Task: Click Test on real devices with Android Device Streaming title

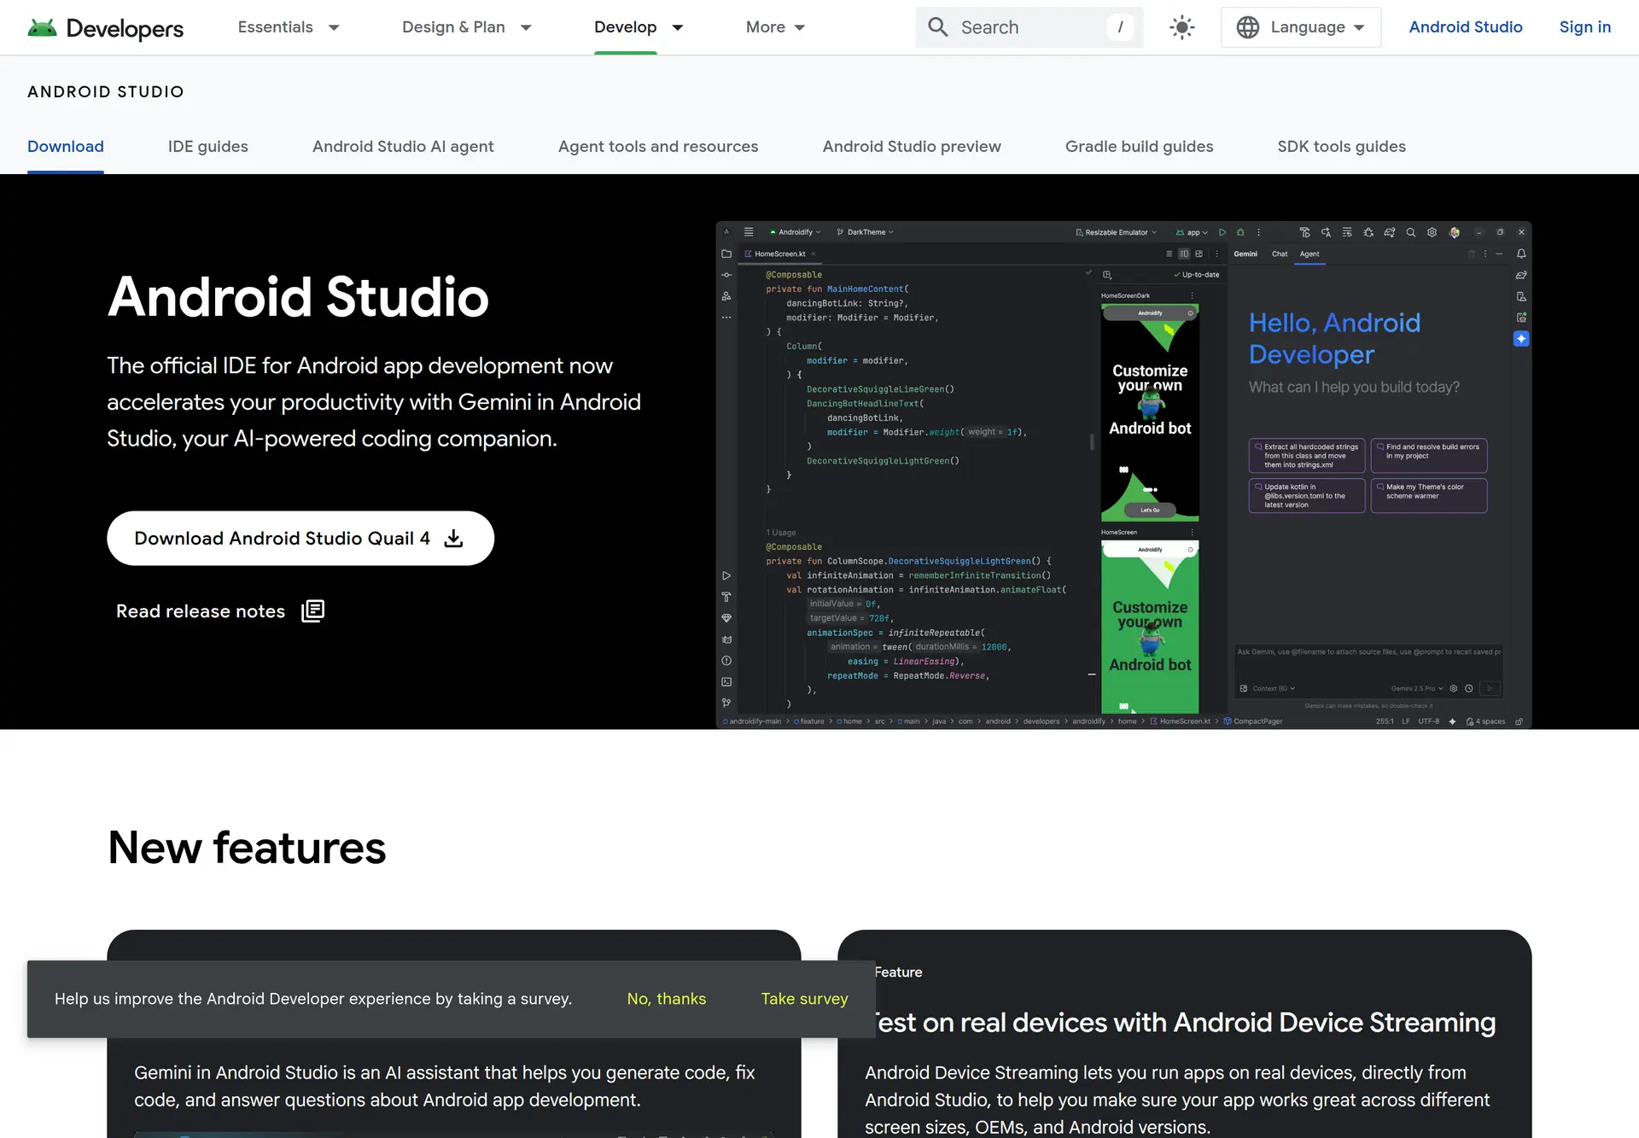Action: [1185, 1023]
